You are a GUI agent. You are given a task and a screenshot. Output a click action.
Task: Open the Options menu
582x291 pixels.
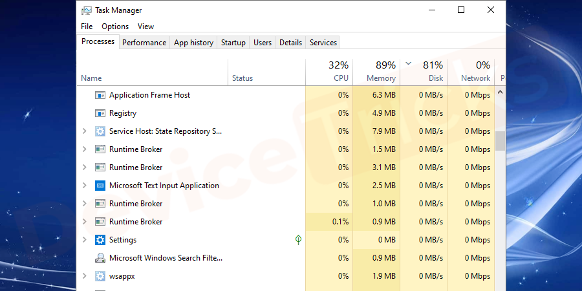point(115,27)
